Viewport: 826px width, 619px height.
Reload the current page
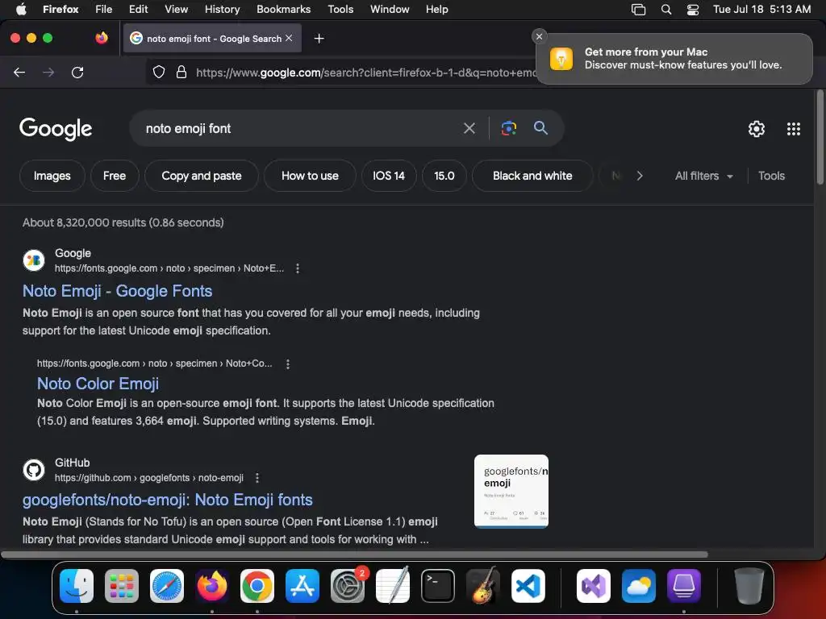(x=77, y=72)
